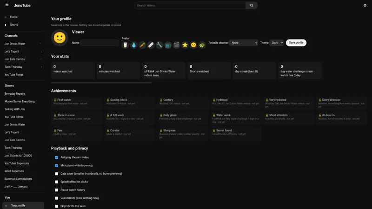Click the Very hydrated achievement title
Viewport: 372px width, 209px height.
278,100
